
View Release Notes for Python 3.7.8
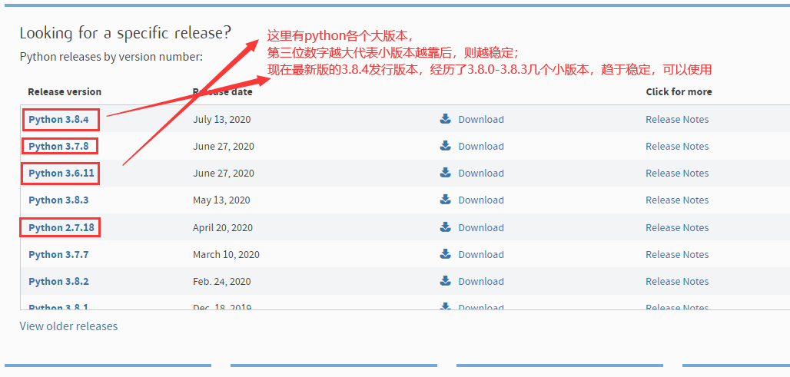677,147
